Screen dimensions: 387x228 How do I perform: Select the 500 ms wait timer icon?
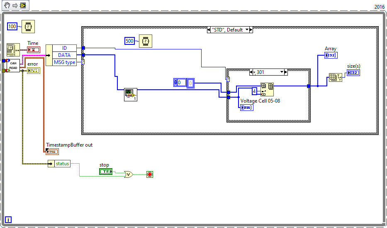pyautogui.click(x=146, y=41)
